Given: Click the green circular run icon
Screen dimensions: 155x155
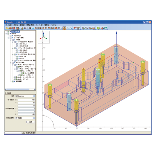Looking at the screenshot, I should click(98, 28).
